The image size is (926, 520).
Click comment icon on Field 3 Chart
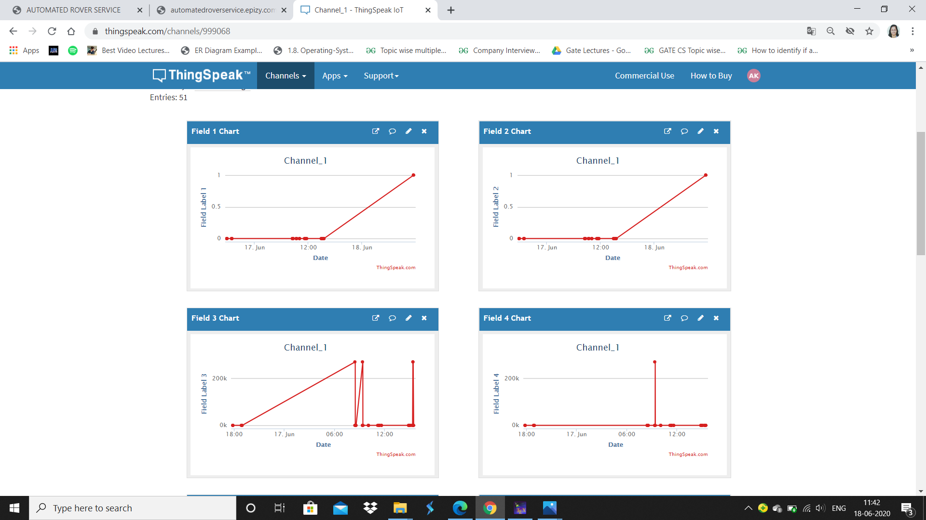tap(392, 318)
